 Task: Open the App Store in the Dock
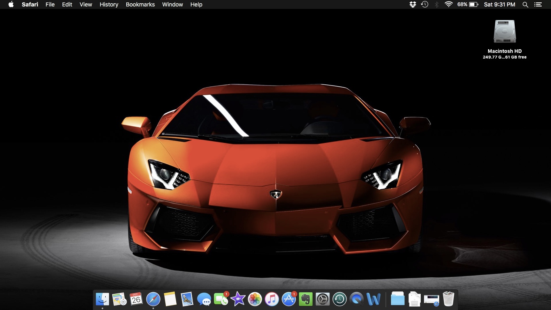289,299
